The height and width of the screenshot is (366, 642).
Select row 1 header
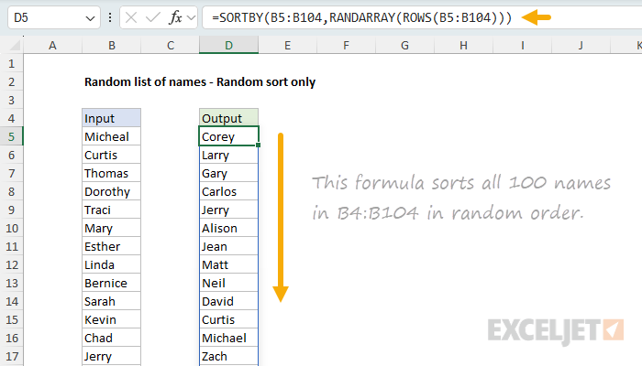pos(11,63)
